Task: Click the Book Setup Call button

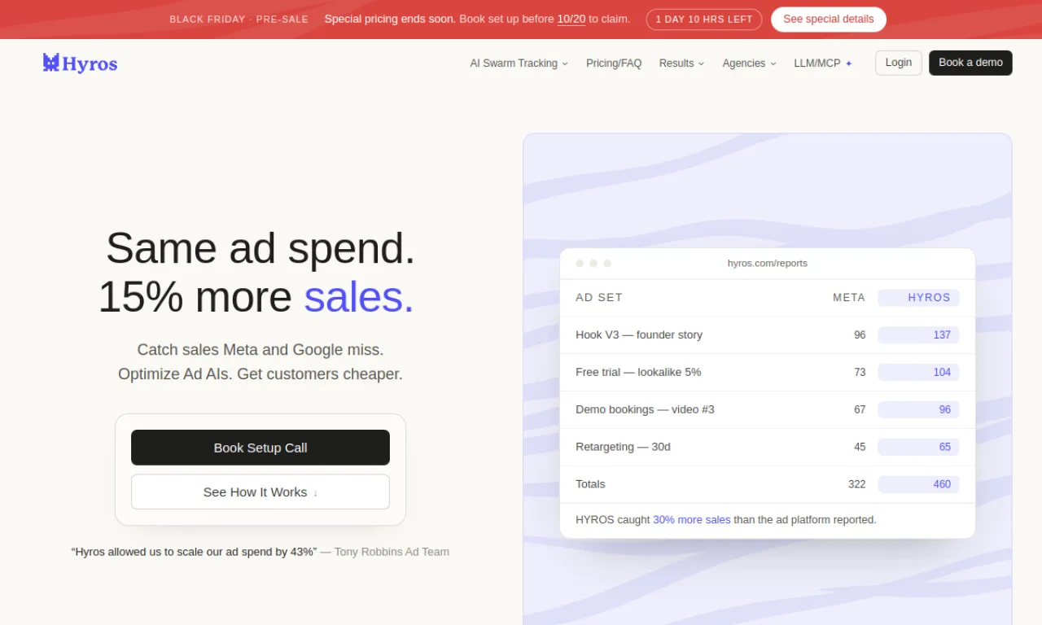Action: tap(260, 448)
